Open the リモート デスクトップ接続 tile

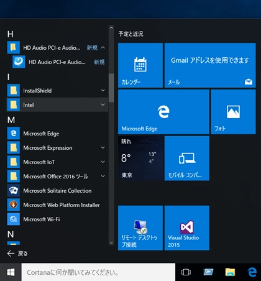(140, 228)
